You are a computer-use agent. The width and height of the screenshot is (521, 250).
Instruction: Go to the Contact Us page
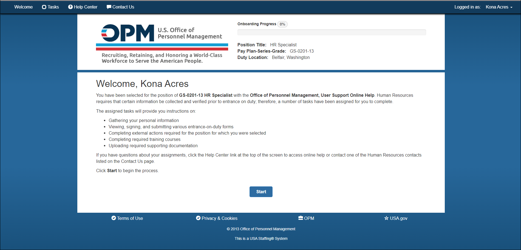tap(120, 7)
